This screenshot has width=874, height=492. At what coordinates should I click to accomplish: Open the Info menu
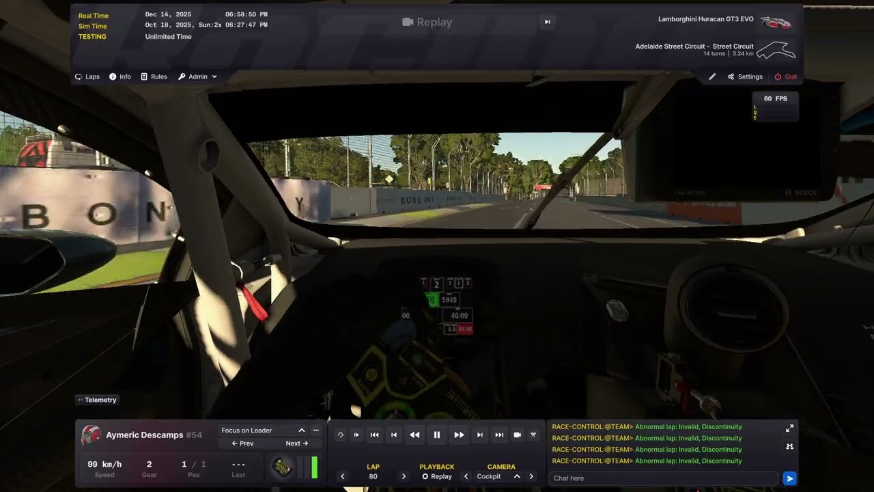120,77
